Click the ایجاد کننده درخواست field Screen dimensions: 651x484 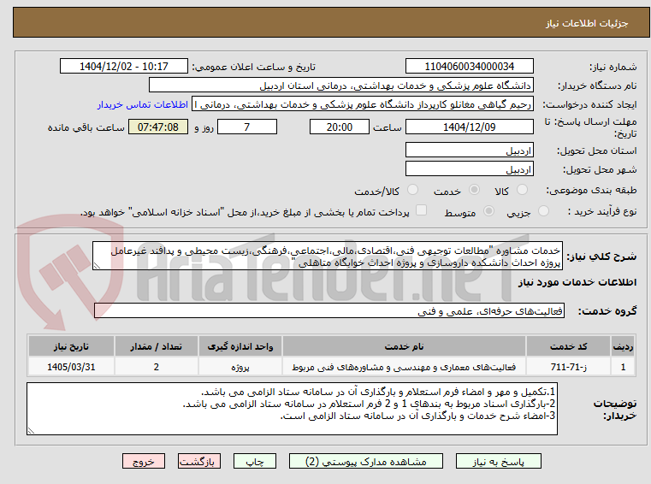(x=362, y=104)
